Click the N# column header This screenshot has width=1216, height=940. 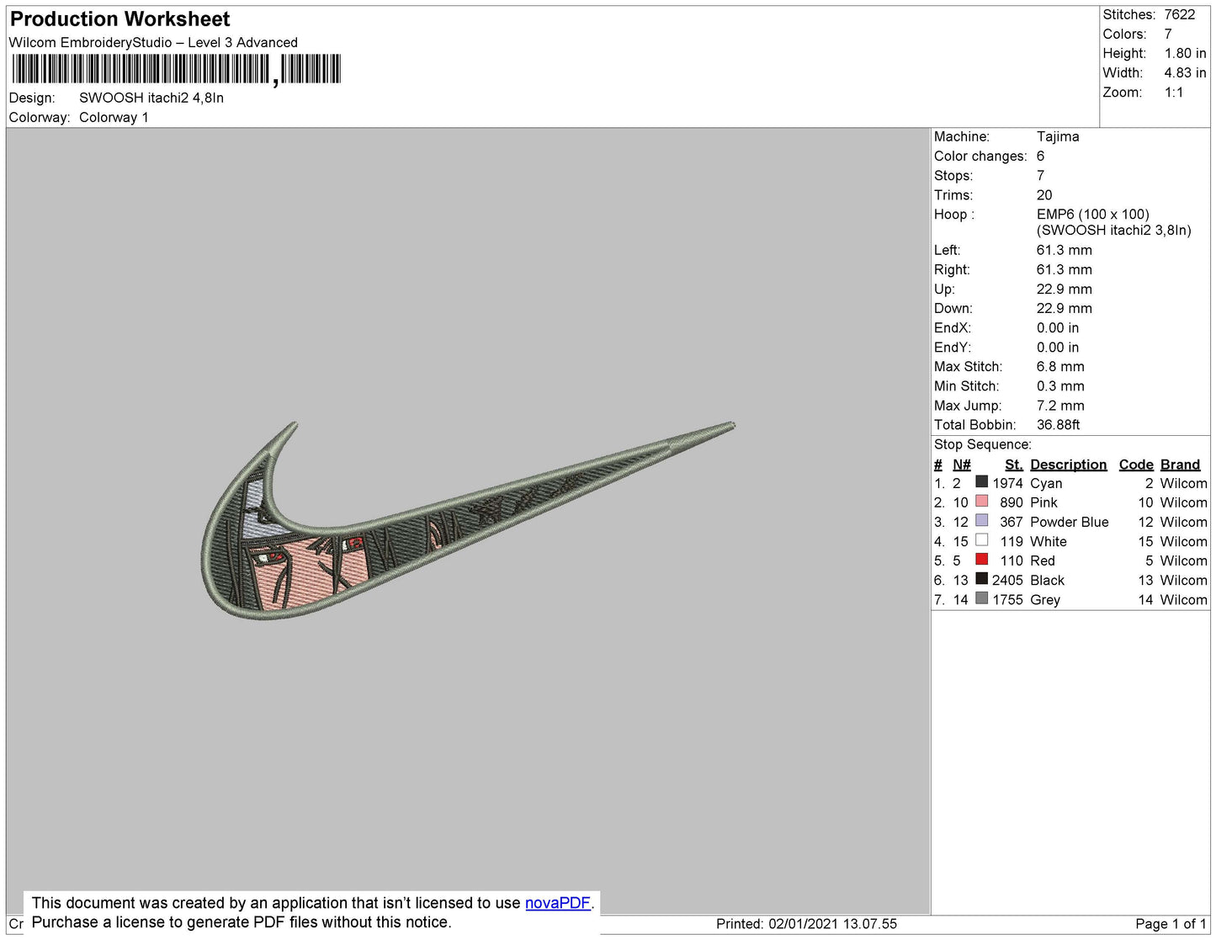tap(961, 465)
